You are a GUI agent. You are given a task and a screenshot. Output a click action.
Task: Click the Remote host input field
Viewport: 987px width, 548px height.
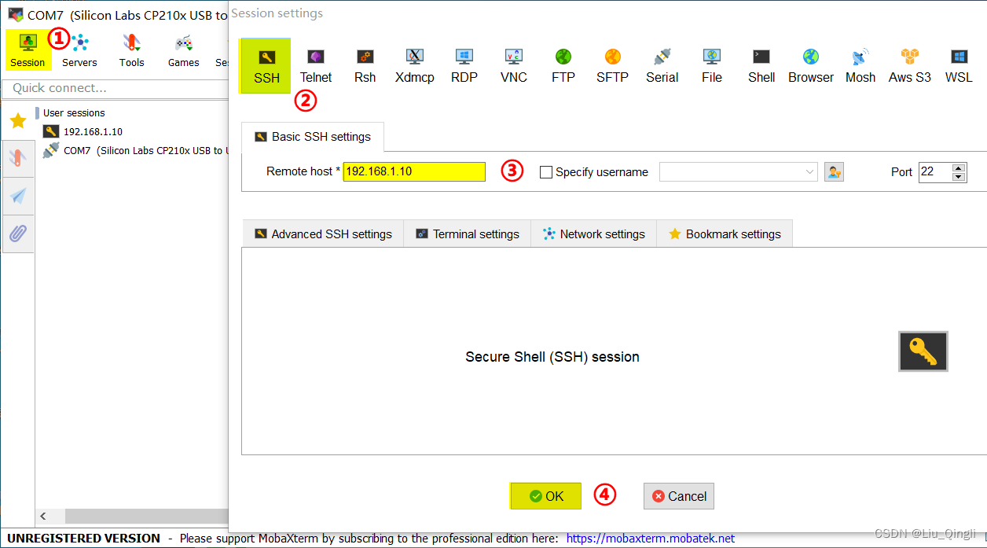coord(414,171)
